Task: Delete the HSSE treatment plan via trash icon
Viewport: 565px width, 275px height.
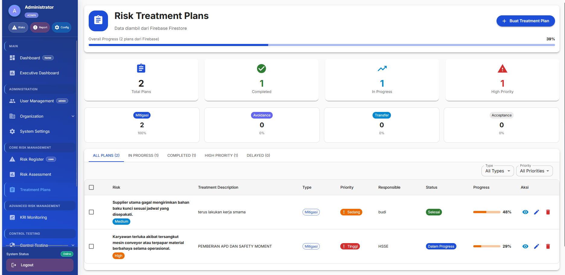Action: pyautogui.click(x=548, y=246)
